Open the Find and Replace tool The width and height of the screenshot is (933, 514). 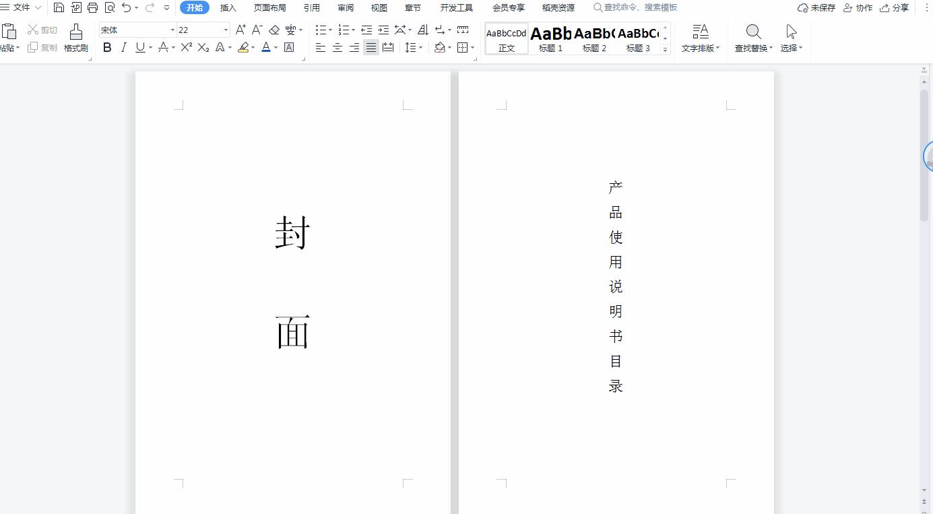click(752, 37)
